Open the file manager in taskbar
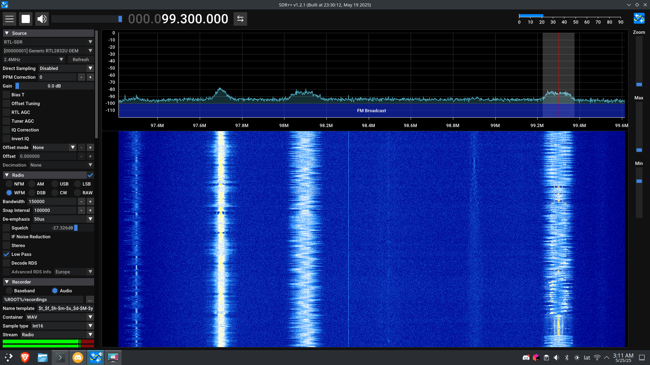The width and height of the screenshot is (650, 365). coord(43,357)
